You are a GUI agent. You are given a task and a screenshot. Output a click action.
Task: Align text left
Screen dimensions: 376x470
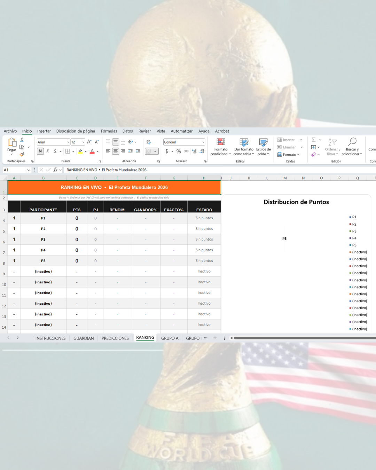(x=108, y=151)
